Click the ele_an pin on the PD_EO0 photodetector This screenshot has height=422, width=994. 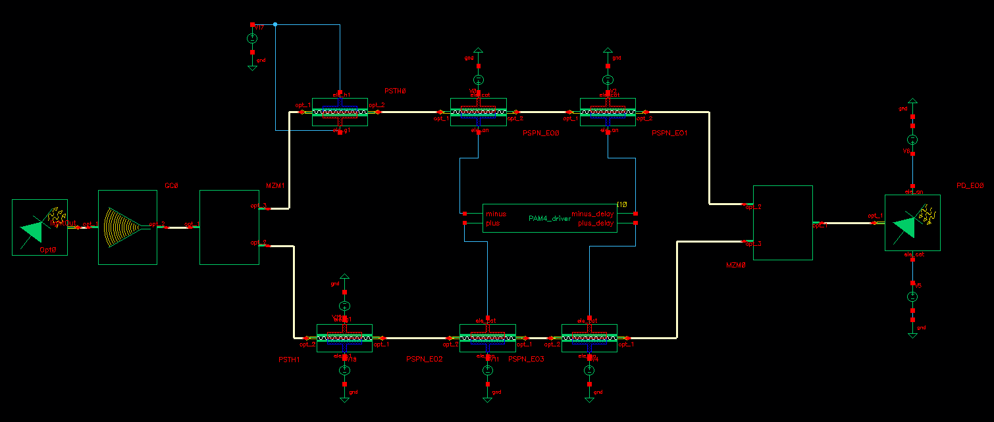pos(912,186)
